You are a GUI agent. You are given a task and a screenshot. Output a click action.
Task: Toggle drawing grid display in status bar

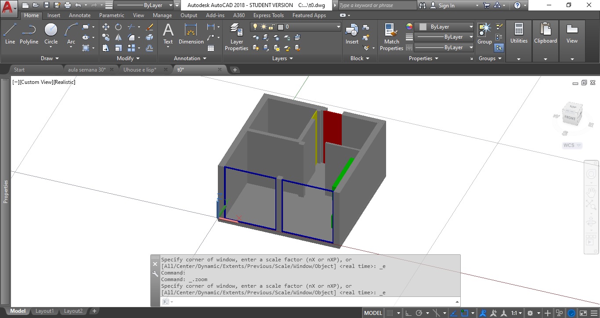390,313
